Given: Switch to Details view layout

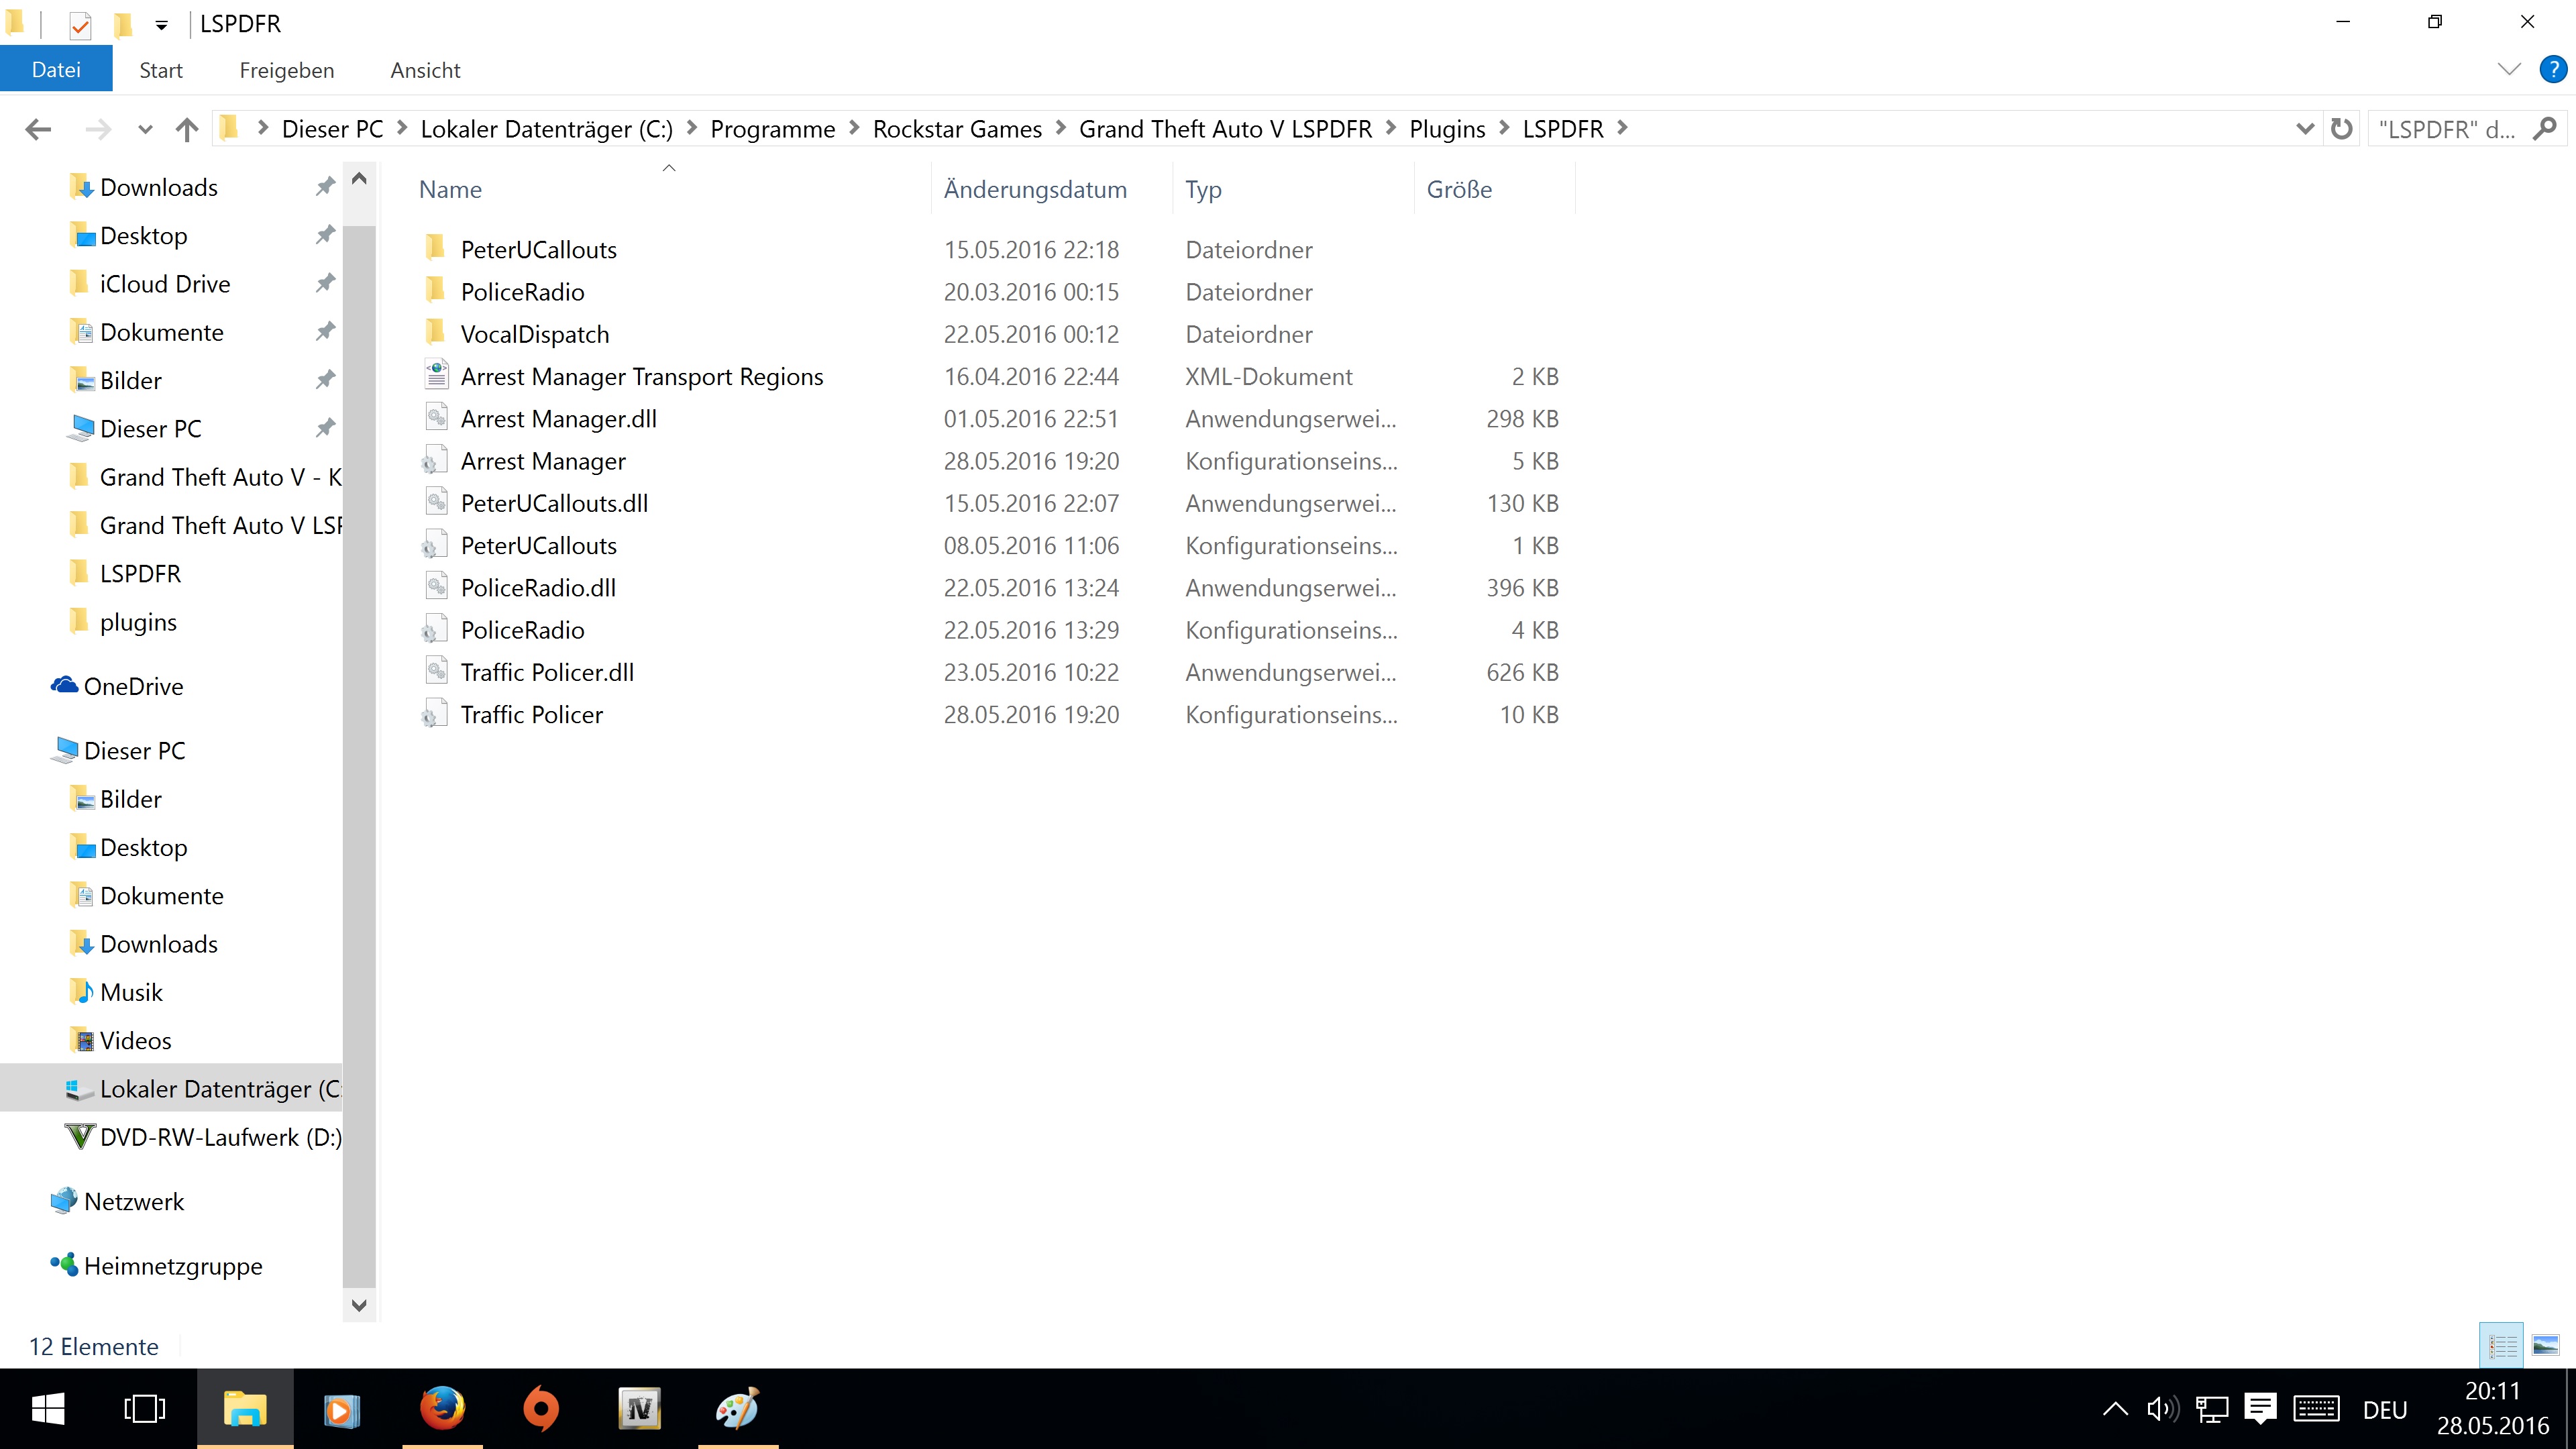Looking at the screenshot, I should [2502, 1346].
